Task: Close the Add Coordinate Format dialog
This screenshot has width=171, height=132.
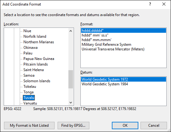Action: click(164, 4)
